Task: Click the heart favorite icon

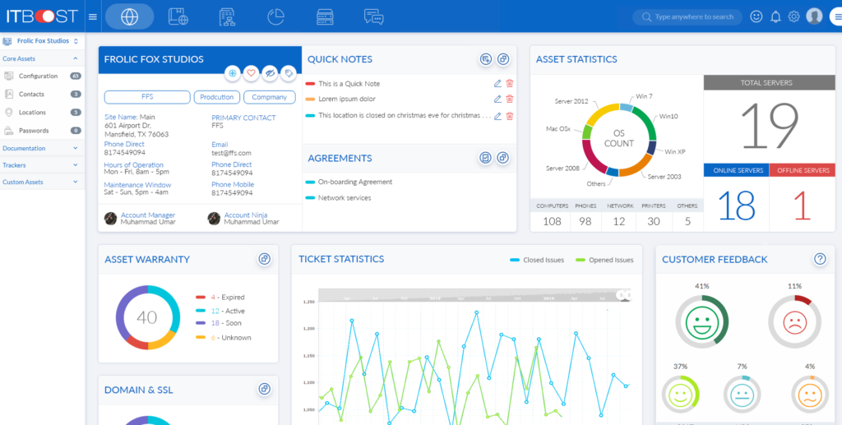Action: 251,73
